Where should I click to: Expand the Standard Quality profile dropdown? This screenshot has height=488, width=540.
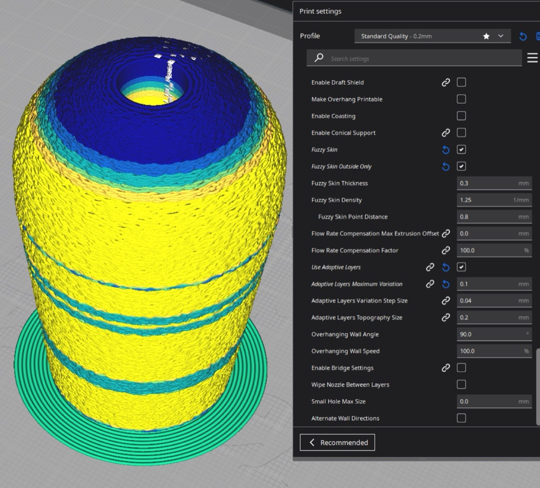[432, 36]
